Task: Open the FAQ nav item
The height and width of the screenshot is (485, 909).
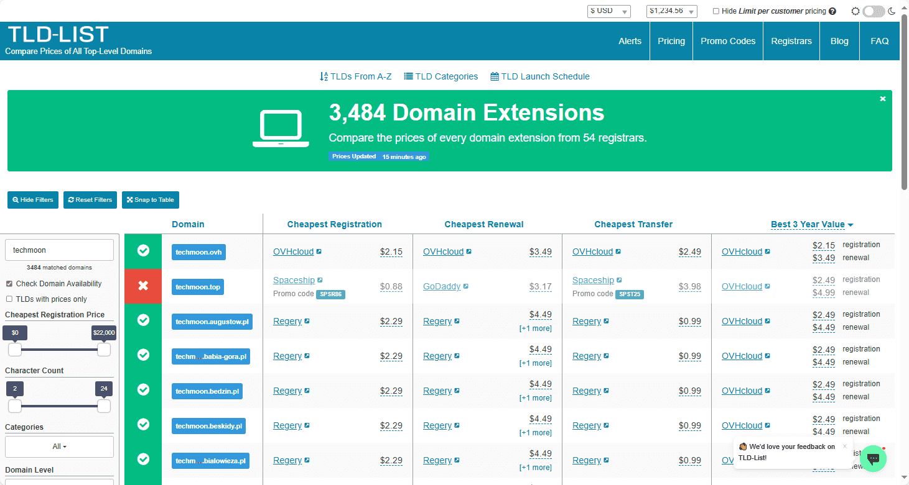Action: pos(880,41)
